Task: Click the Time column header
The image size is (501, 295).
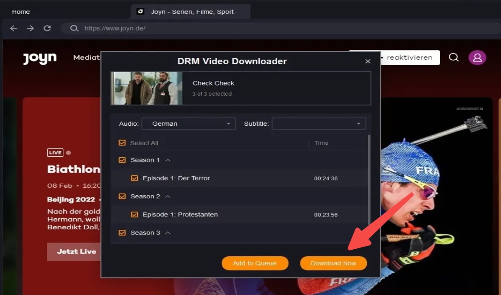Action: (x=321, y=143)
